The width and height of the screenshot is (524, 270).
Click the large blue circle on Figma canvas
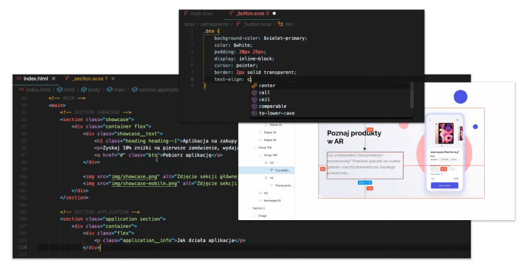460,96
